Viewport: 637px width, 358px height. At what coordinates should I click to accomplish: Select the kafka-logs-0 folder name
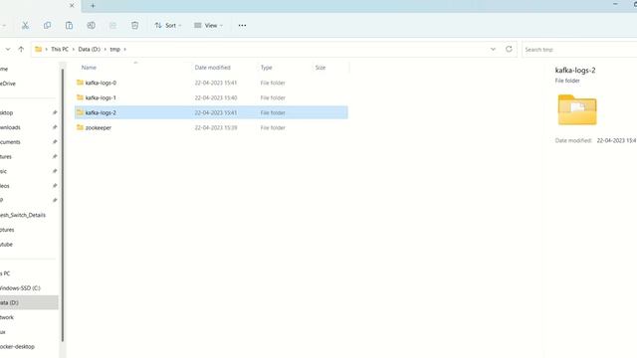coord(101,83)
